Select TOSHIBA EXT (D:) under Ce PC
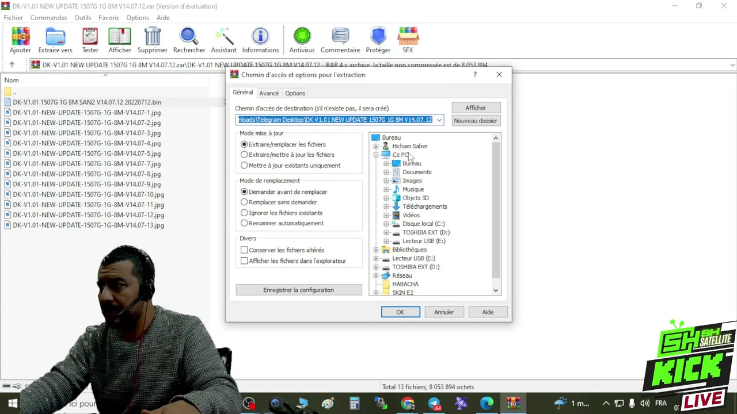The image size is (737, 414). point(426,232)
